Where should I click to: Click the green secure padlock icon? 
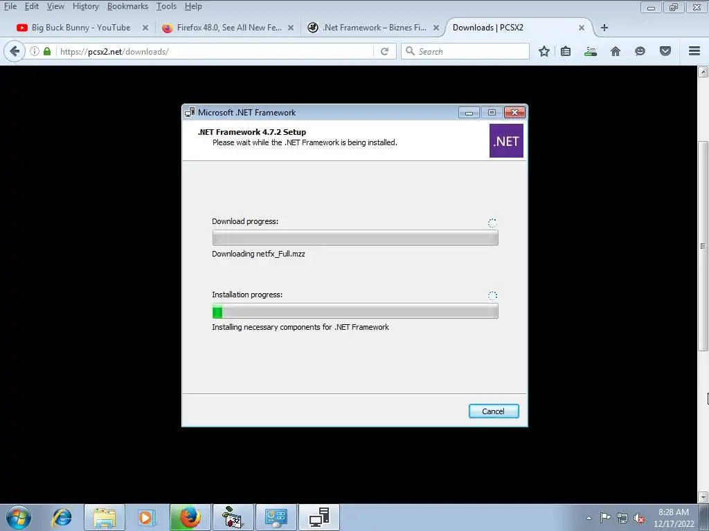47,51
